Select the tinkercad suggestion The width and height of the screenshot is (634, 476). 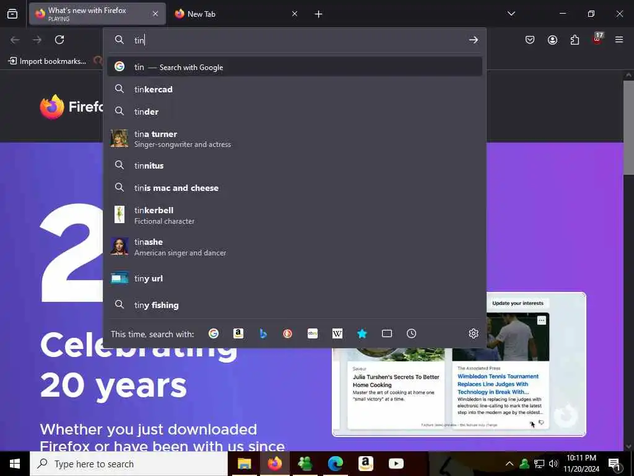(295, 89)
